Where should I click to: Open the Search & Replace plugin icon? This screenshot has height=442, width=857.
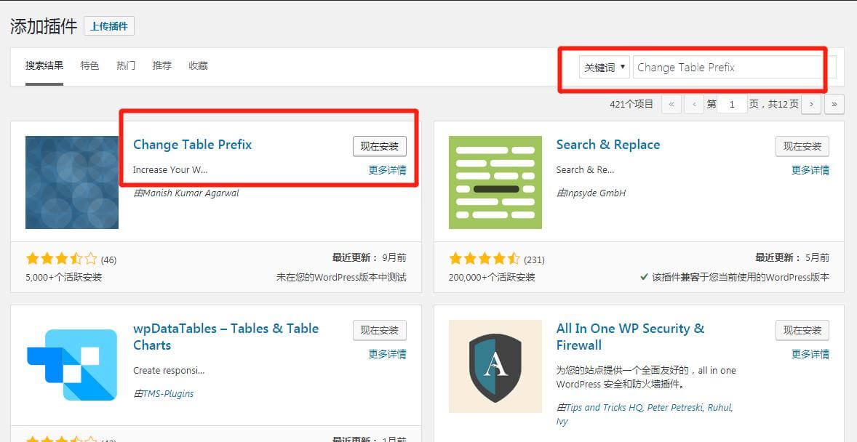(x=495, y=182)
